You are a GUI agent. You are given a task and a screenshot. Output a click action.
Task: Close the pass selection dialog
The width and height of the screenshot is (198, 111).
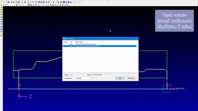pyautogui.click(x=137, y=39)
